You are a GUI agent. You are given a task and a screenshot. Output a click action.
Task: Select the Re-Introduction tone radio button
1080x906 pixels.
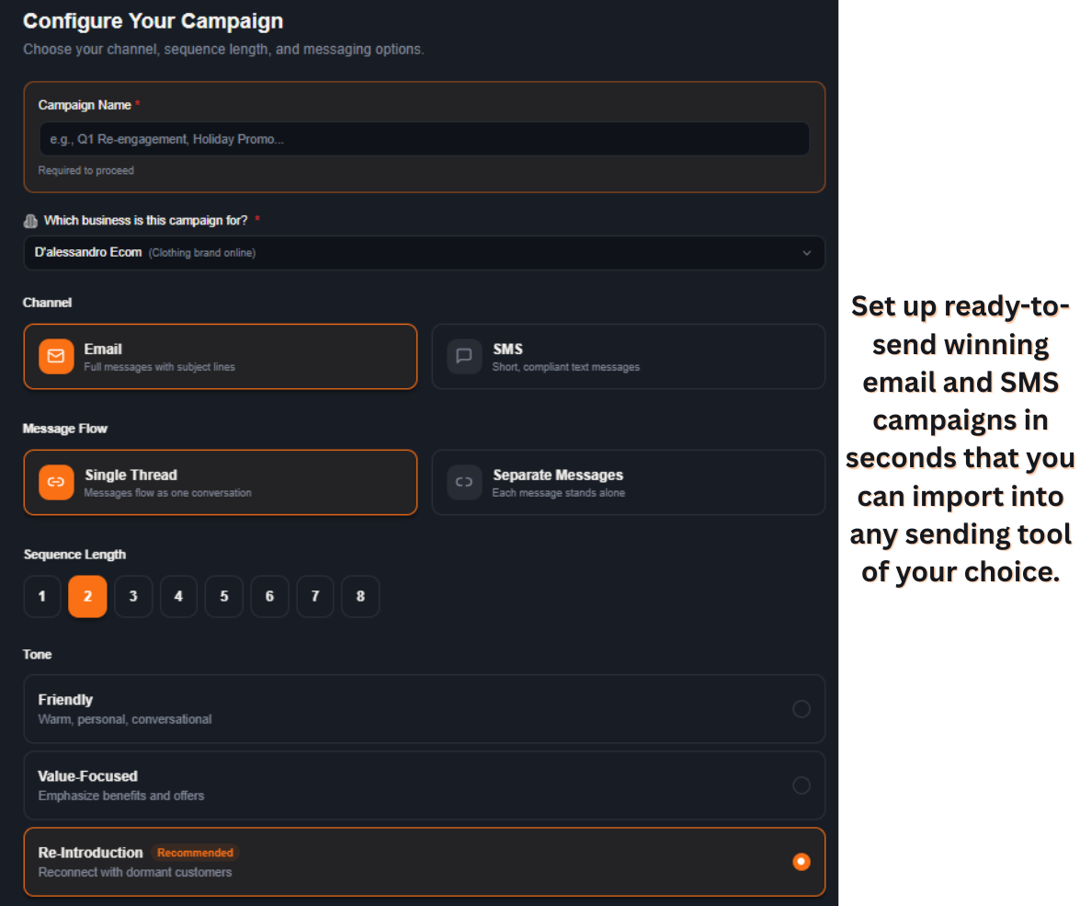[801, 862]
